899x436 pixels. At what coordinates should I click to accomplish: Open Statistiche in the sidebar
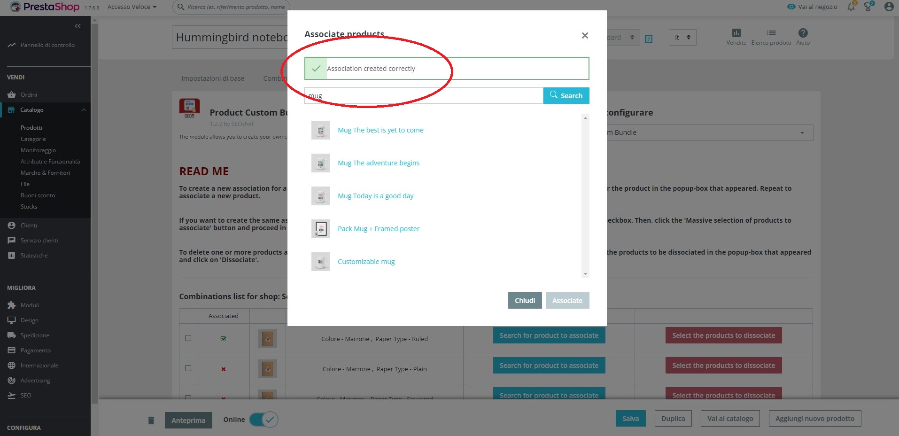[34, 256]
